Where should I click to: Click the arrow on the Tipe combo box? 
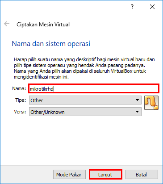coord(137,100)
